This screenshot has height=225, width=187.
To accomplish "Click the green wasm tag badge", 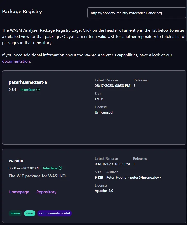I will click(15, 213).
